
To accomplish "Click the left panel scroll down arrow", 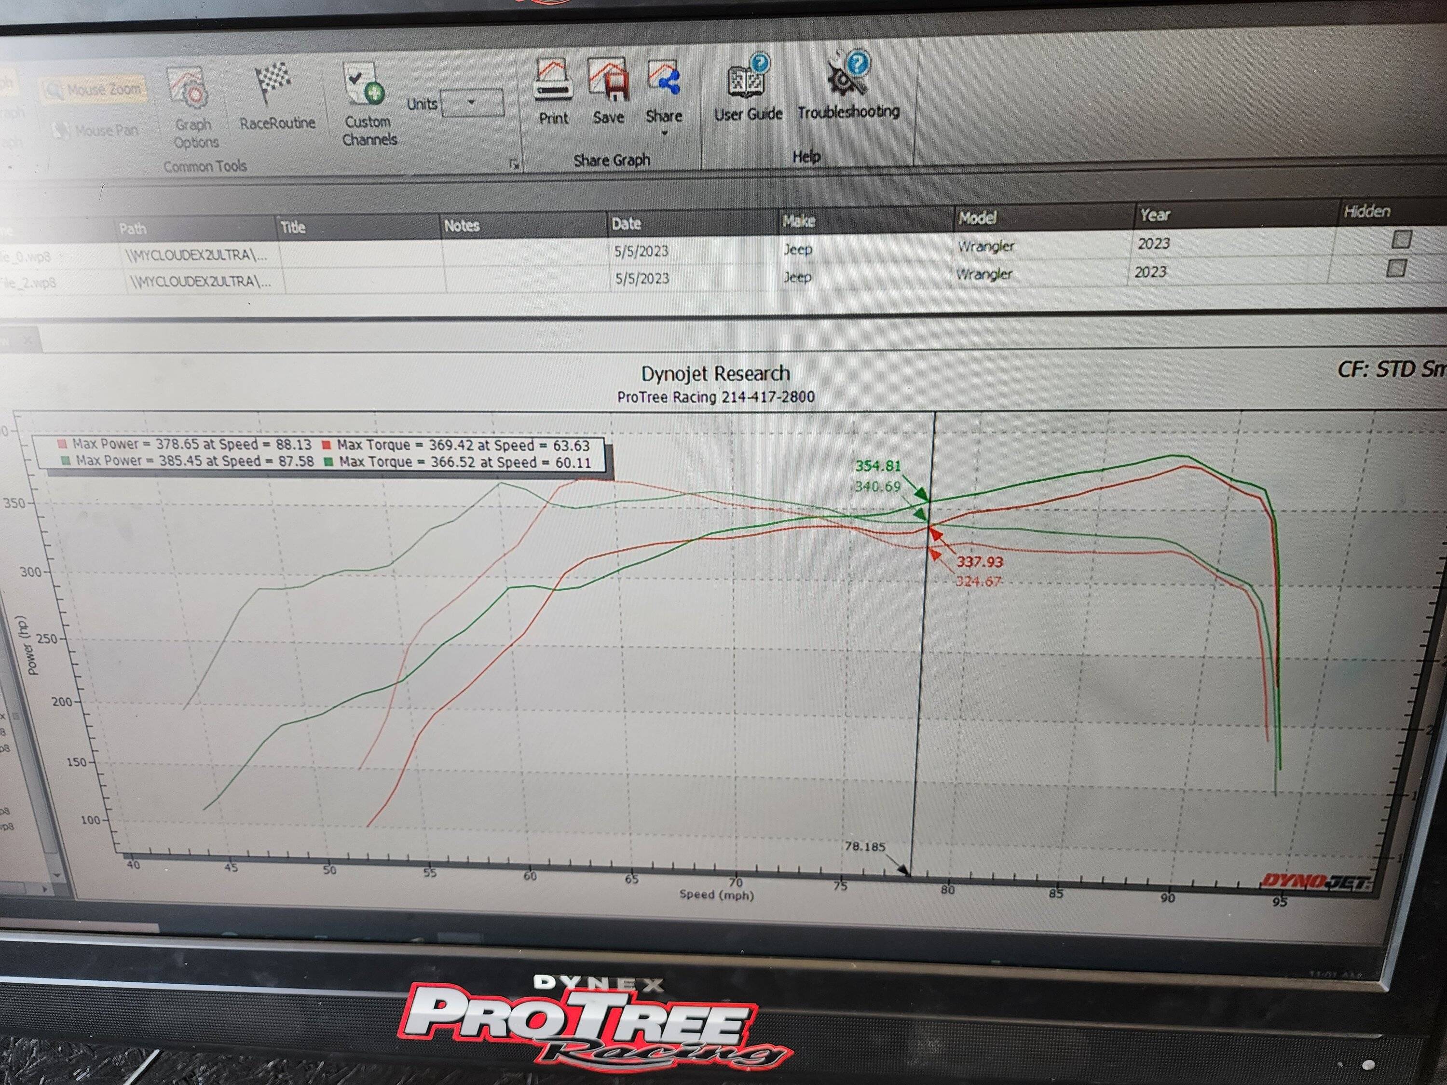I will point(56,875).
